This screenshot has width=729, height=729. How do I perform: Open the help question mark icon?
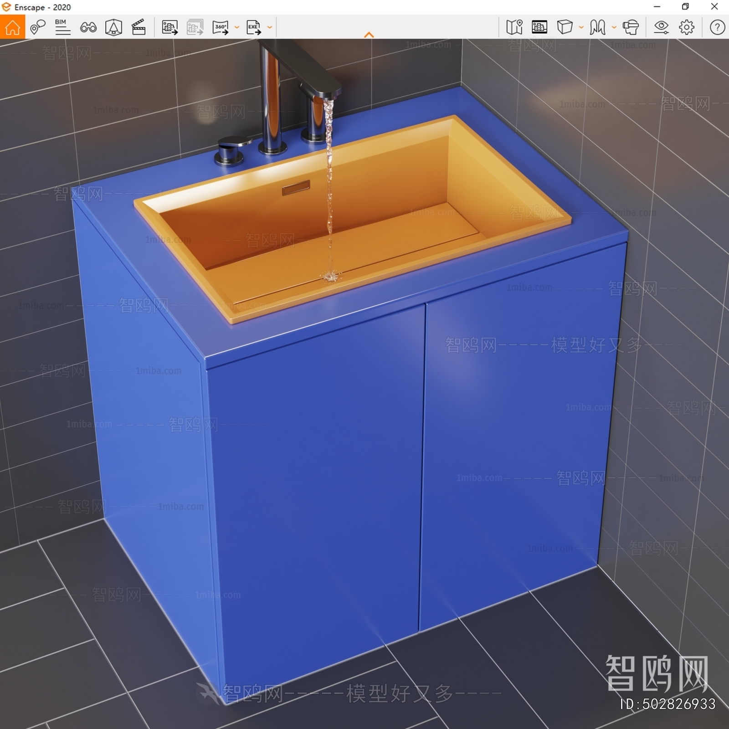(x=717, y=27)
